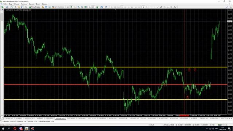Open the Data Window panel

(15, 7)
